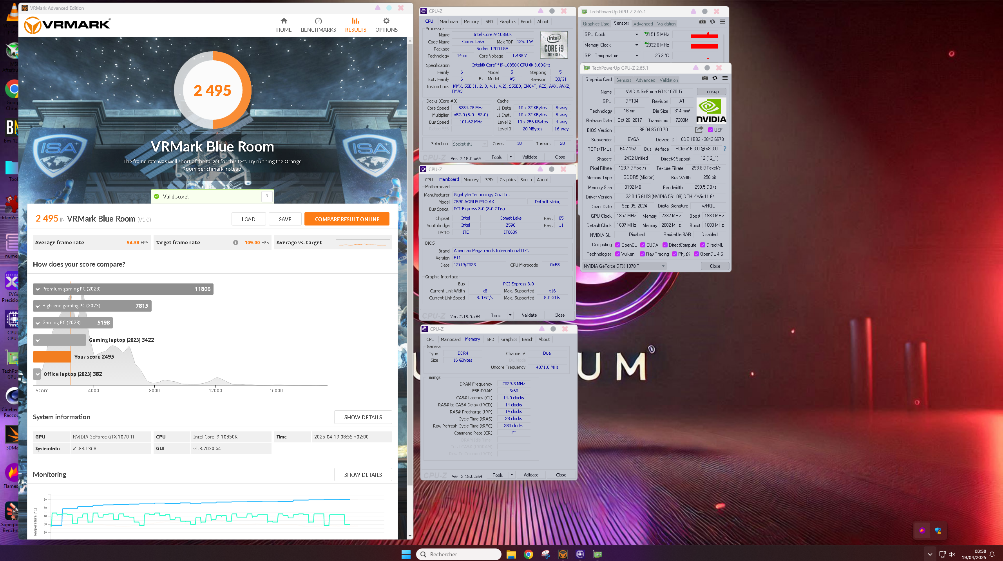Toggle Vulkan checkbox in GPU-Z
The height and width of the screenshot is (561, 1003).
click(x=617, y=254)
